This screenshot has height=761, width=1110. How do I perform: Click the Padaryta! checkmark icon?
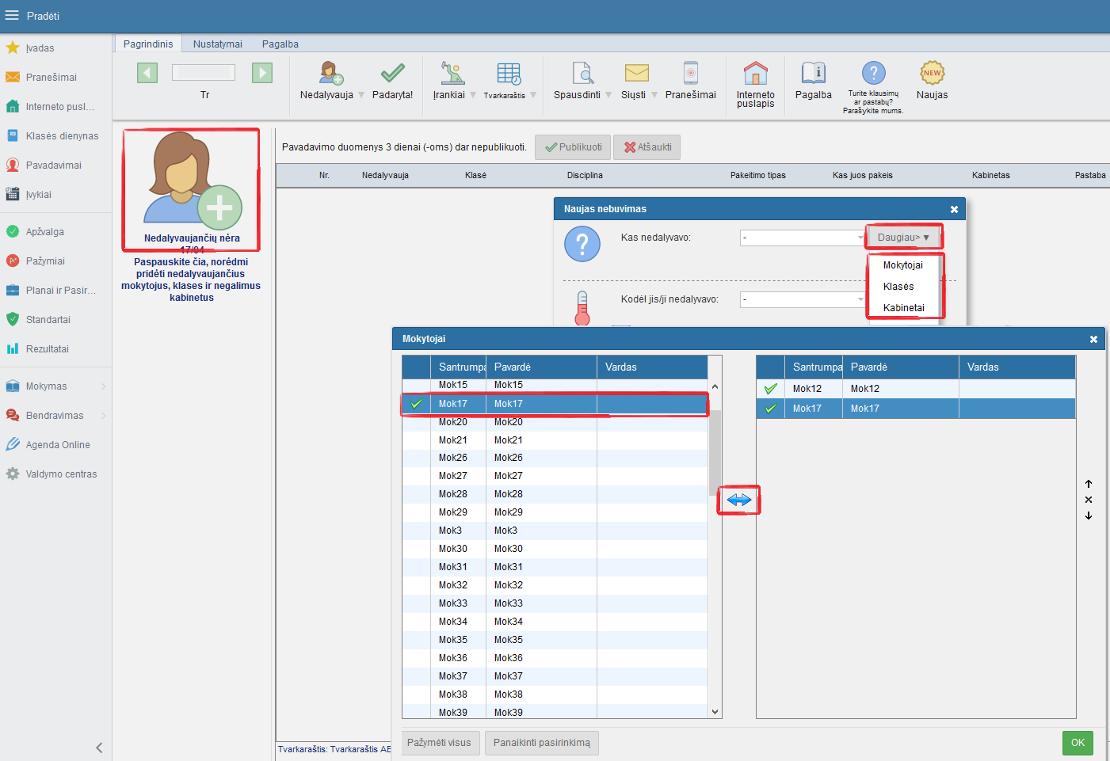pos(392,74)
